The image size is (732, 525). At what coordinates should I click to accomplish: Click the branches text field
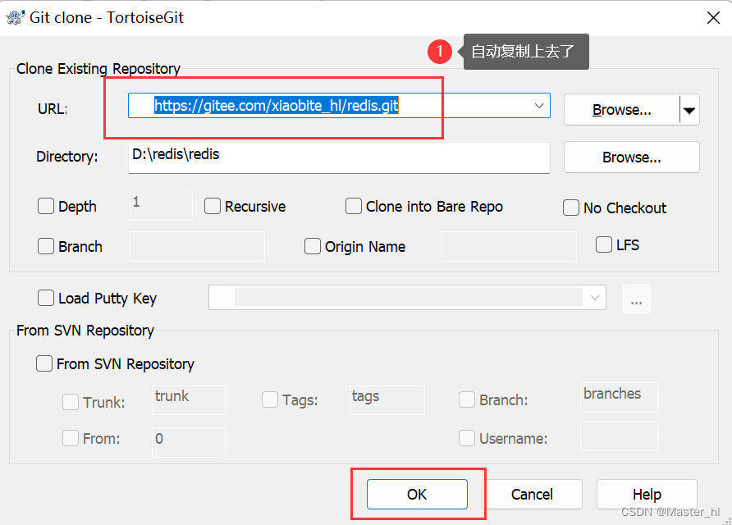click(x=620, y=397)
